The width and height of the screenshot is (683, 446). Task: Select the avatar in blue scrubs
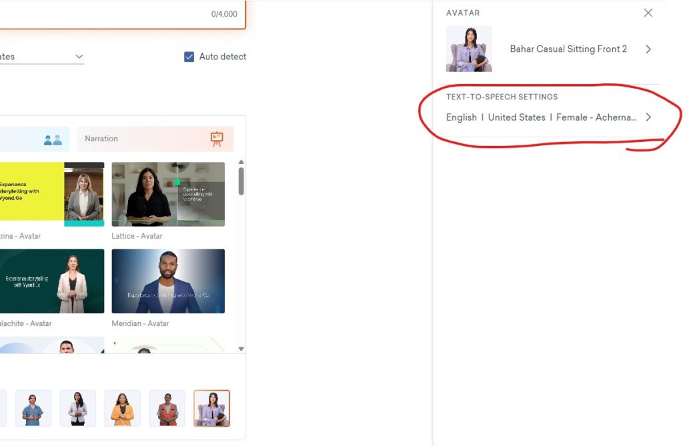tap(33, 408)
